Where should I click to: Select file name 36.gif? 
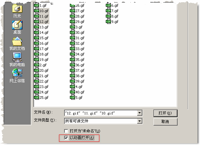point(80,65)
